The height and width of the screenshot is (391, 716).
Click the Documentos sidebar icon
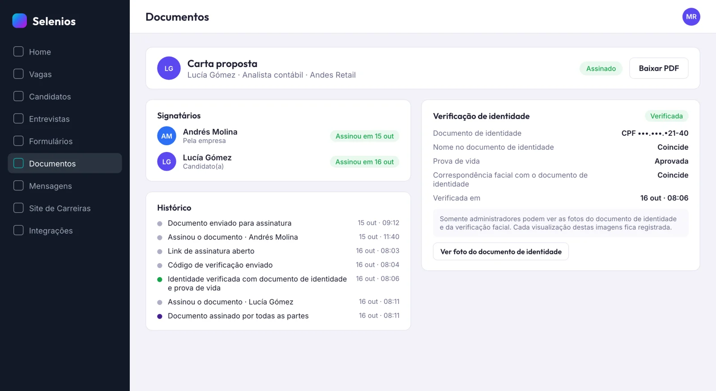pyautogui.click(x=18, y=163)
